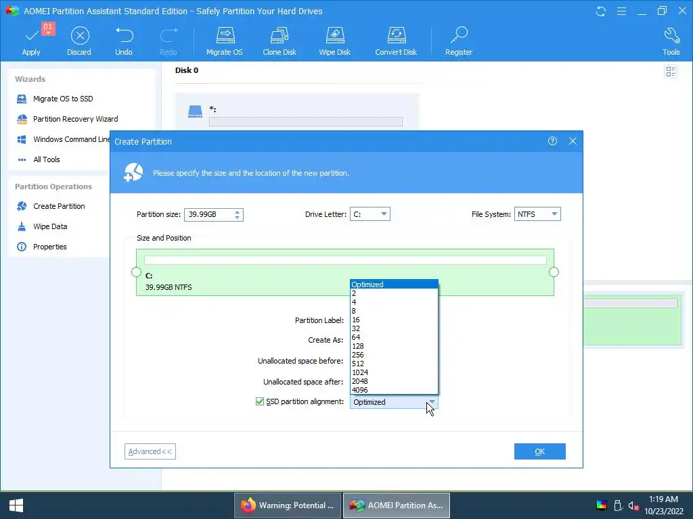Open Windows Command Line wizard
Screen dimensions: 693x519
63,139
